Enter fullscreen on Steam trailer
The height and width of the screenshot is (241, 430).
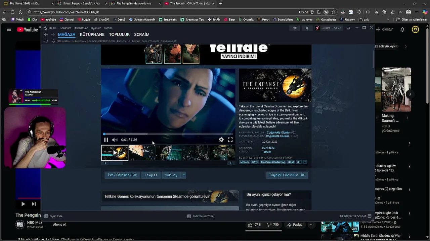[230, 140]
